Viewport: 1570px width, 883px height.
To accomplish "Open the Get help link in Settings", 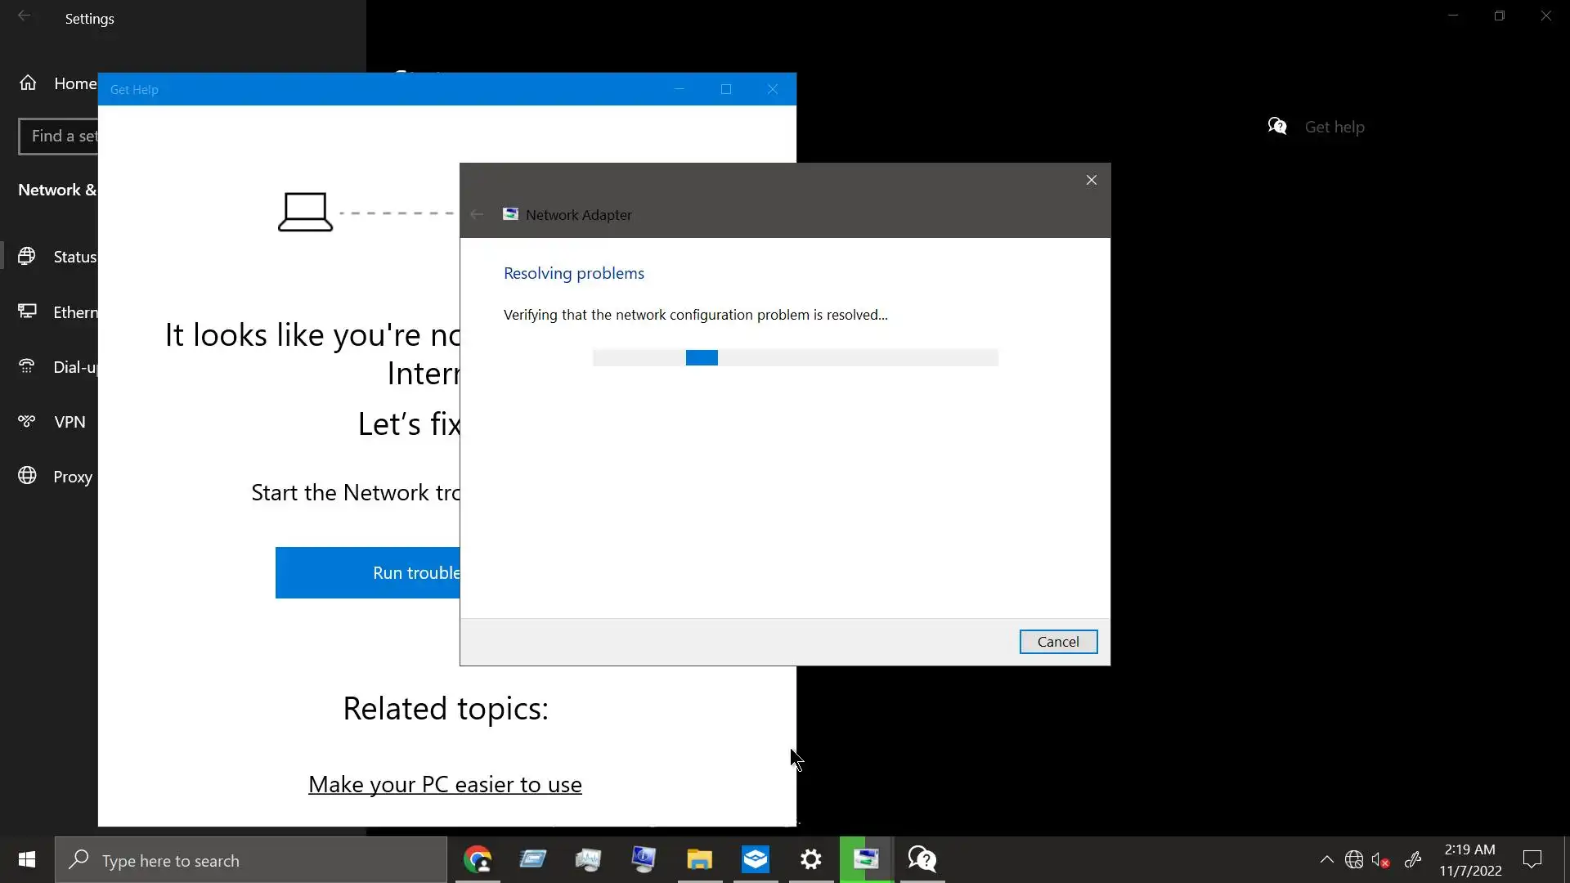I will click(1334, 127).
